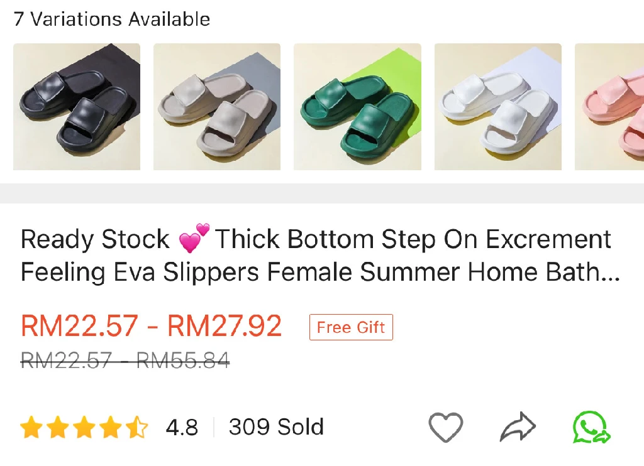Click the second yellow rating star

[x=57, y=428]
